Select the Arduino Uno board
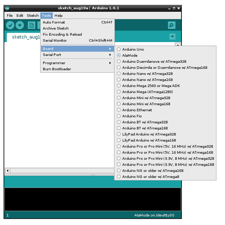This screenshot has width=225, height=225. [165, 49]
